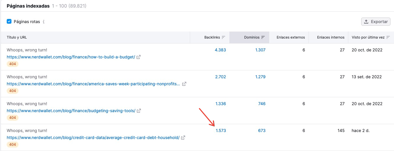This screenshot has height=151, width=394.
Task: Click info icon next to Páginas rotas
Action: tap(44, 22)
